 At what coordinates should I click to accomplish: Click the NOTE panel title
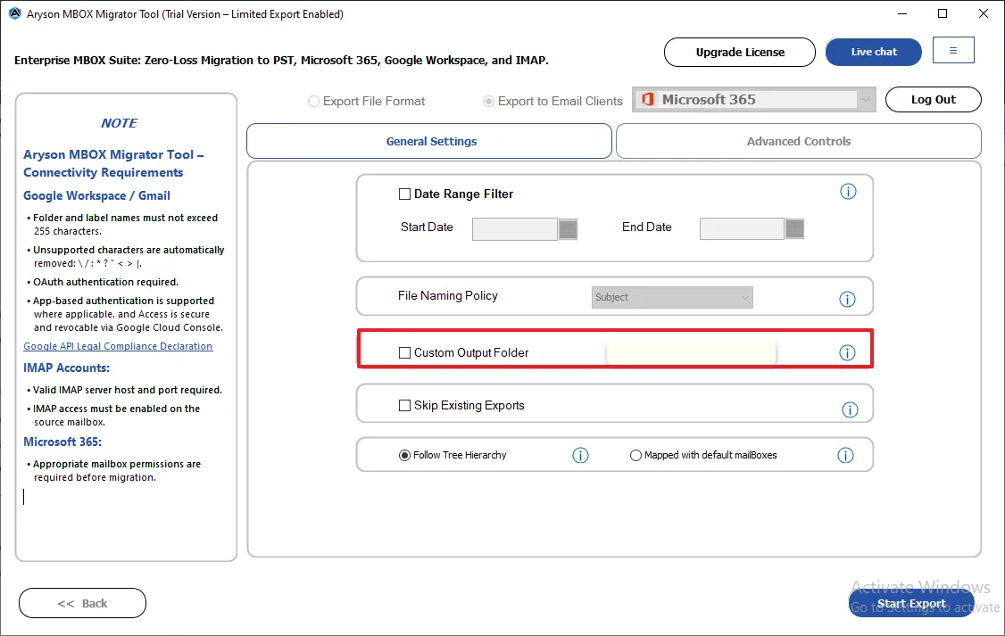(119, 123)
